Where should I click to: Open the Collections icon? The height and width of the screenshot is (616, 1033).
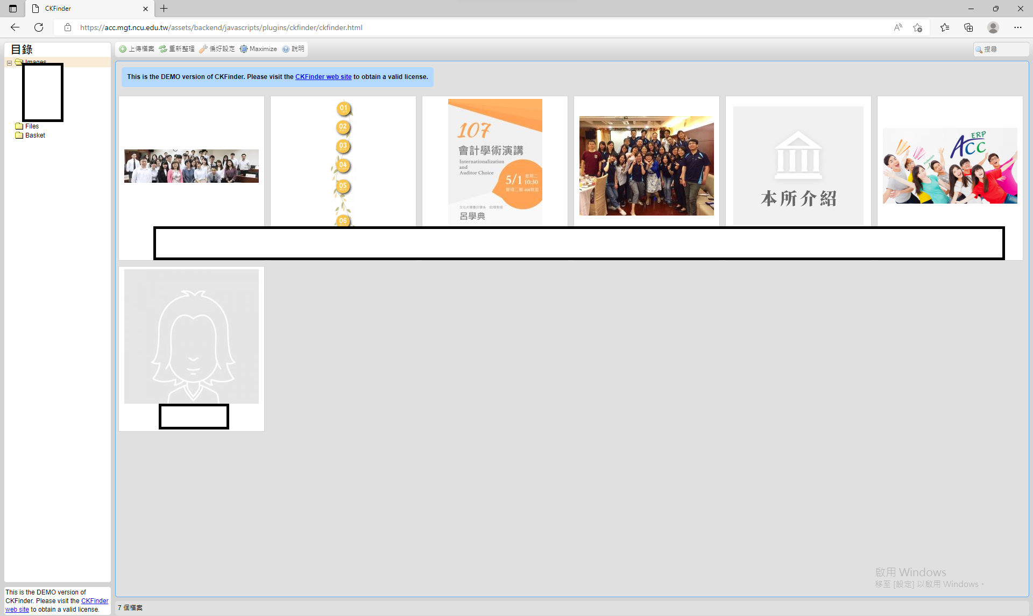coord(968,27)
